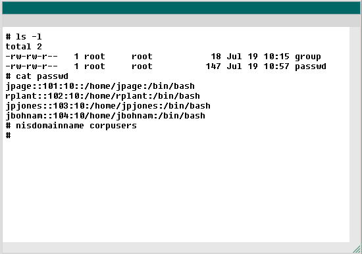Select the "total 2" output line

(24, 47)
